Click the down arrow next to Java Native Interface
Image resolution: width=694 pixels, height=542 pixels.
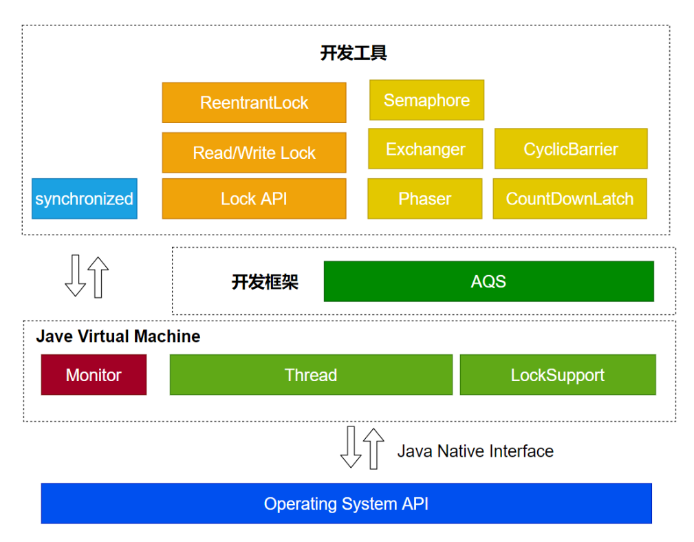point(351,447)
